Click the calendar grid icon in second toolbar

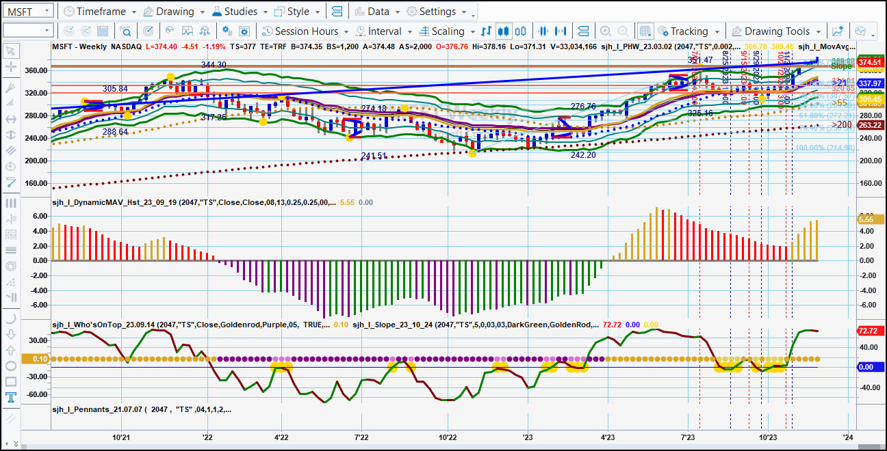click(103, 31)
